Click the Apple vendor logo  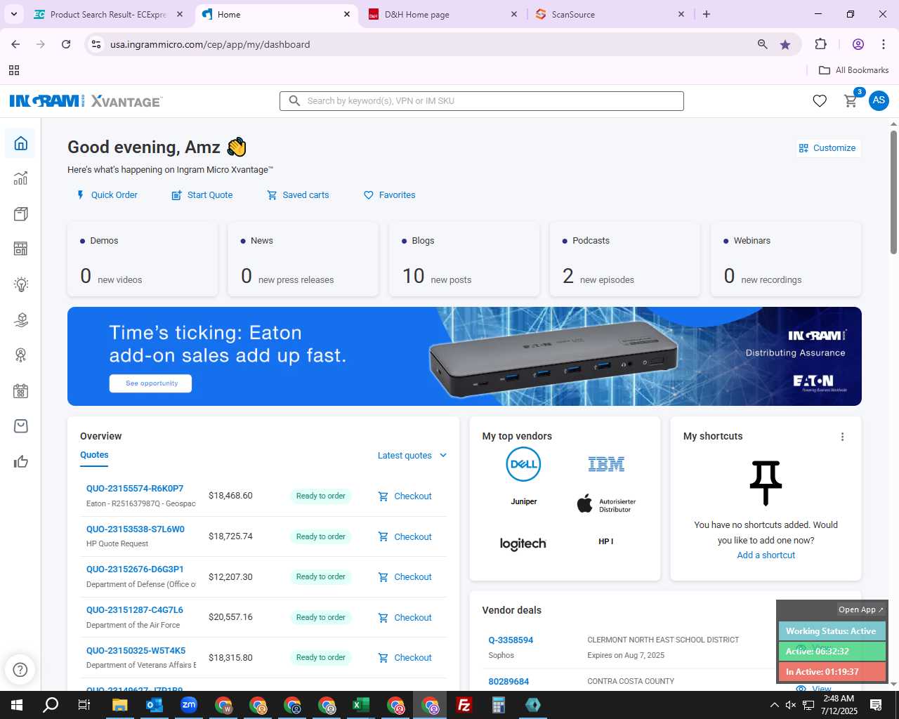pyautogui.click(x=606, y=504)
